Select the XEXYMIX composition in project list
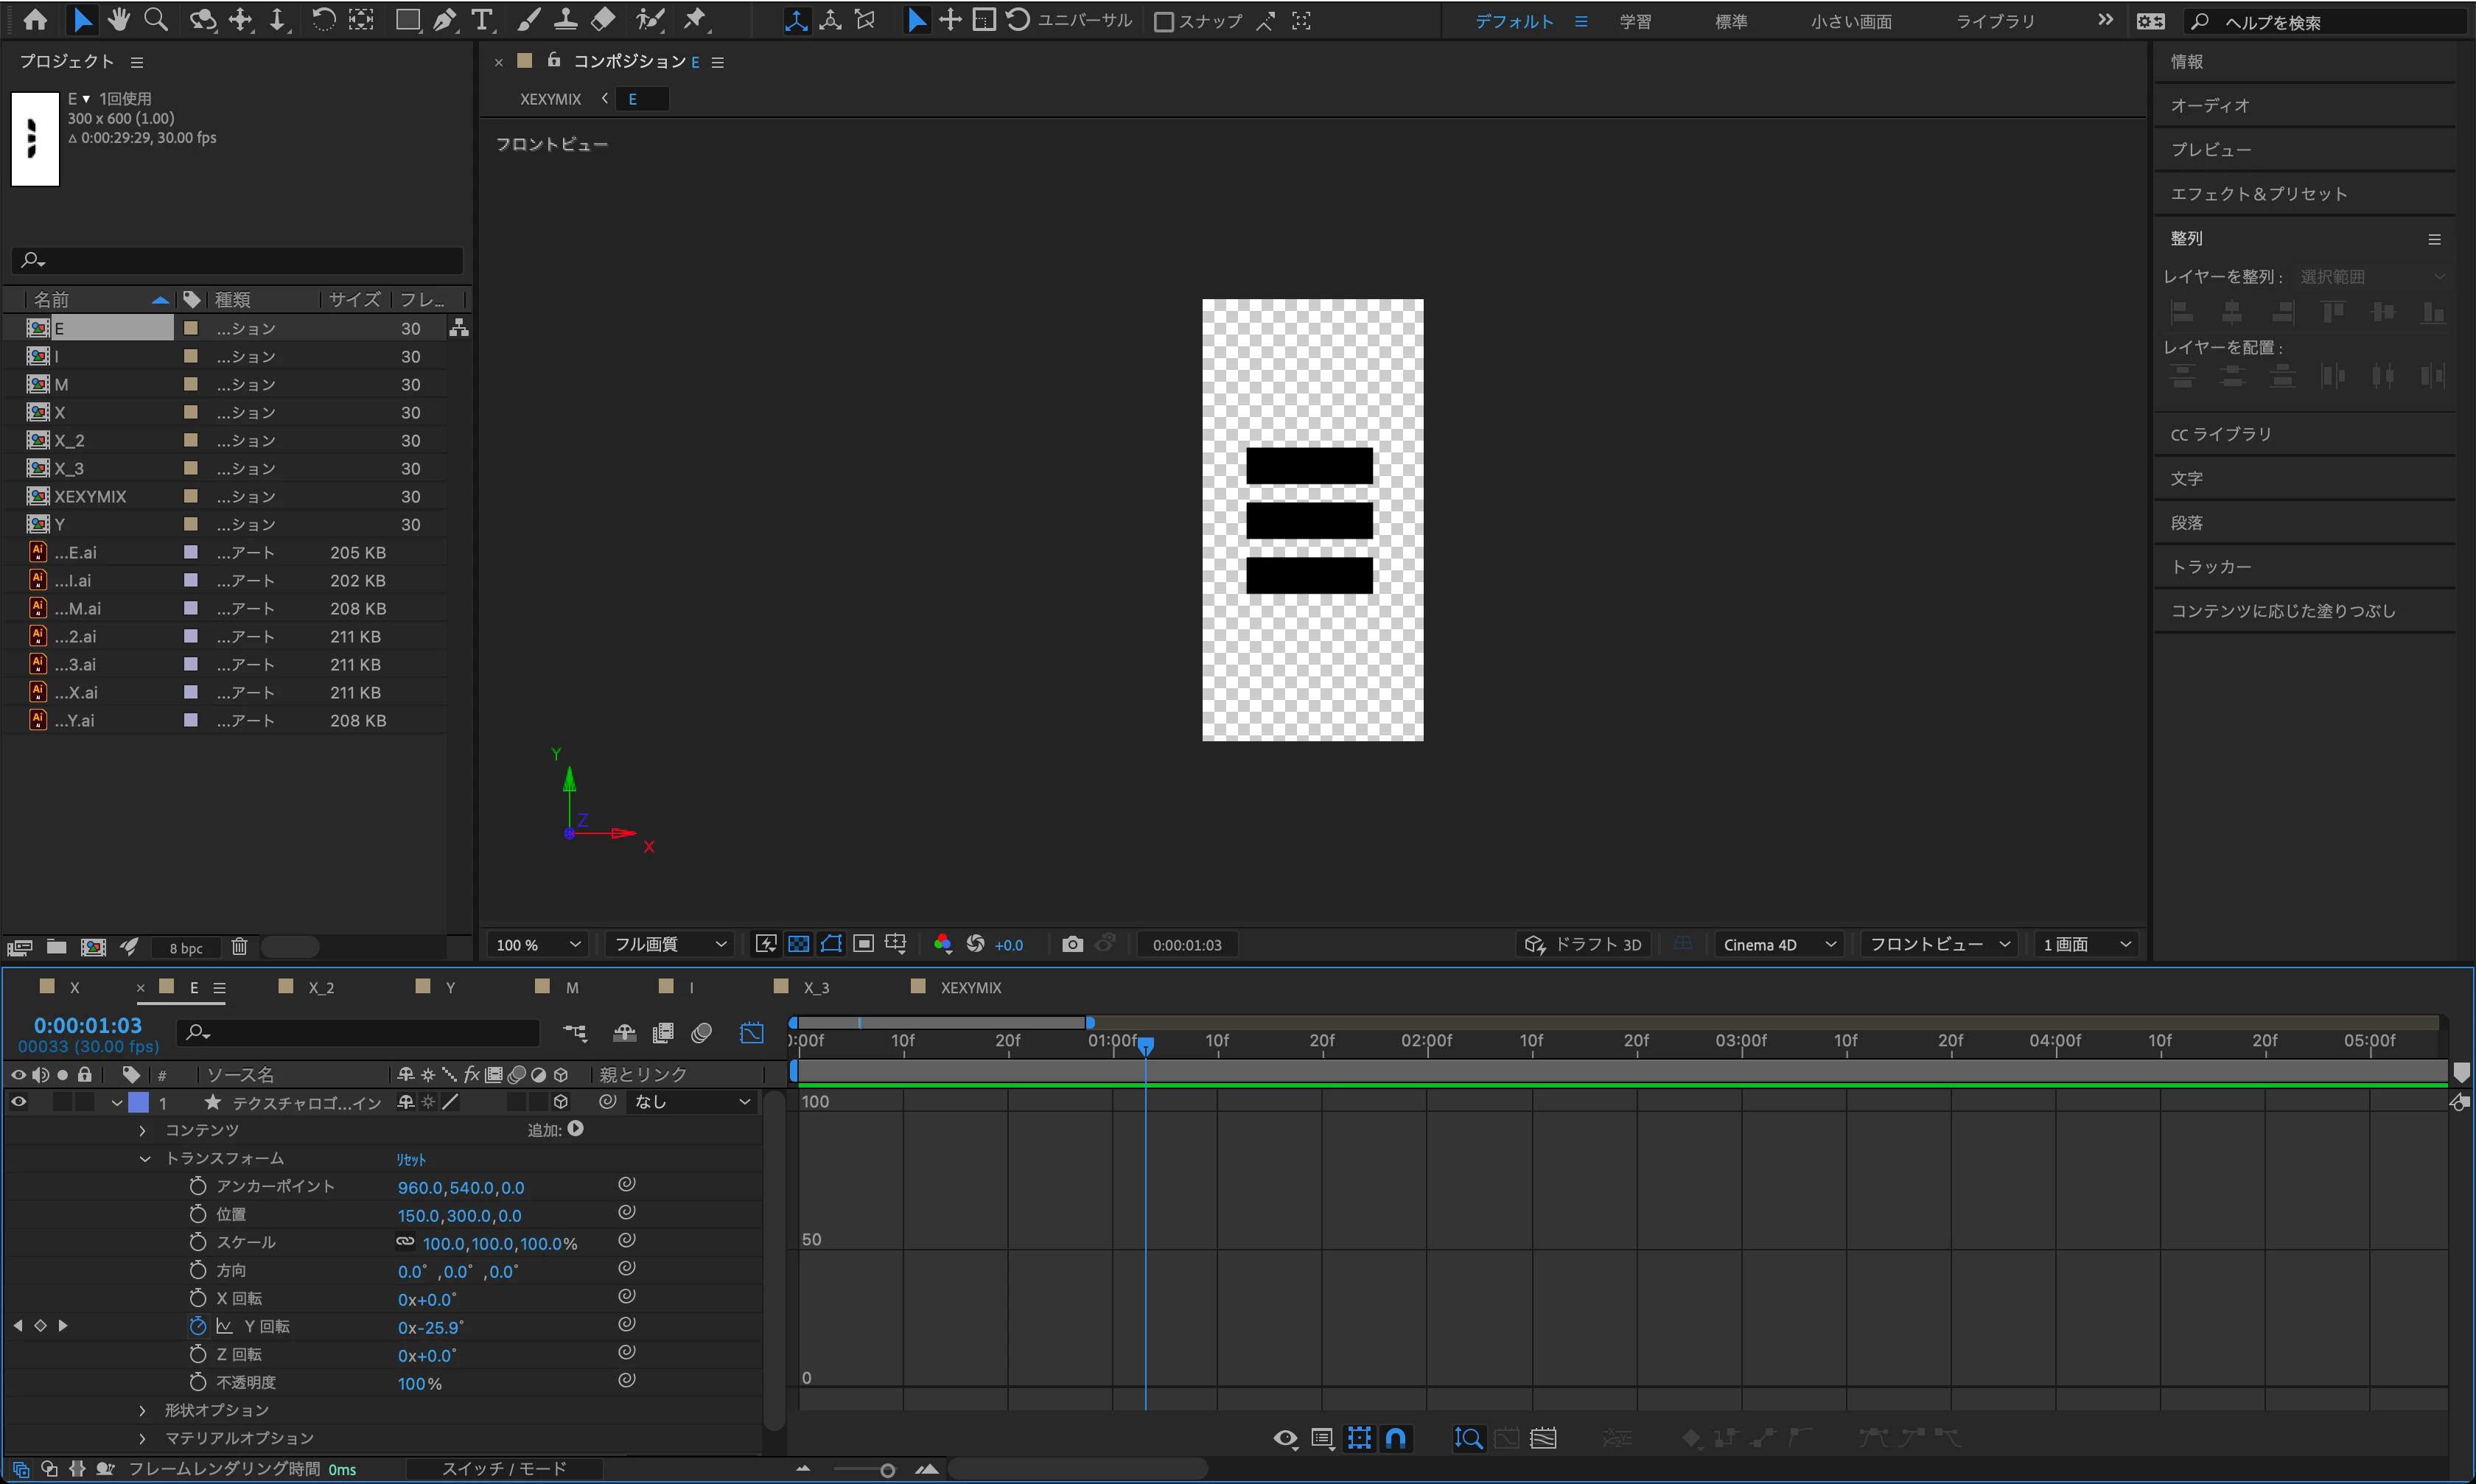This screenshot has height=1484, width=2476. [90, 496]
